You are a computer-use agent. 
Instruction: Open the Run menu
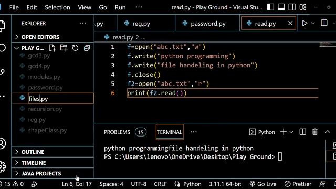[120, 7]
